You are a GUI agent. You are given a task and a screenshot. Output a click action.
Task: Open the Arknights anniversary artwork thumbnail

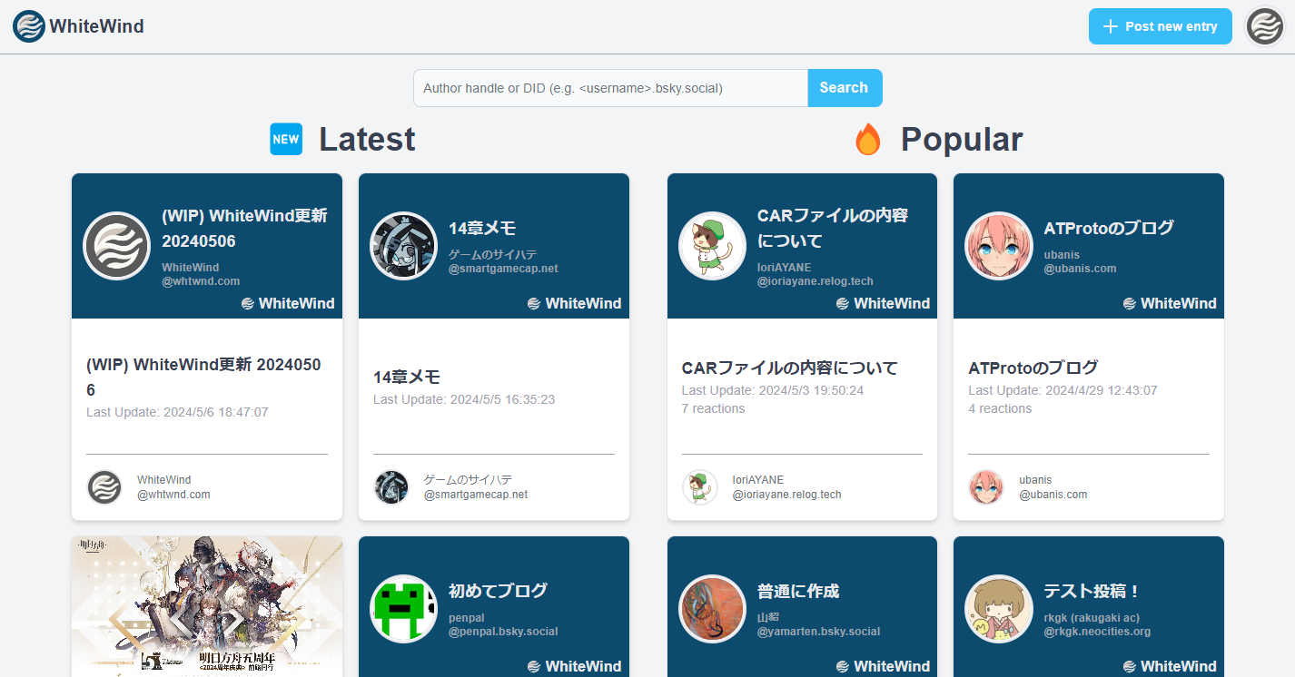(x=207, y=606)
